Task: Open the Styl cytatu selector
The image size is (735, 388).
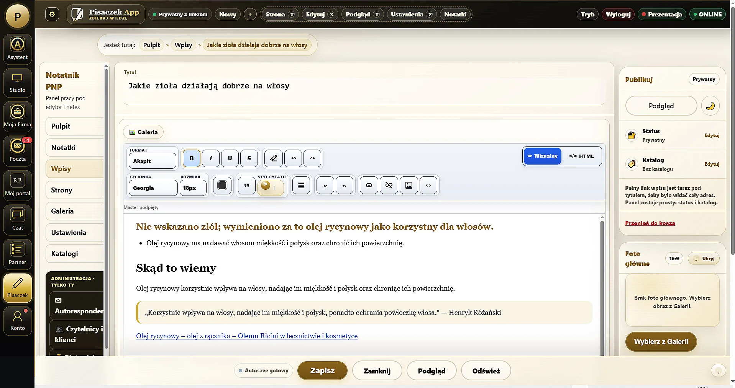Action: (271, 187)
